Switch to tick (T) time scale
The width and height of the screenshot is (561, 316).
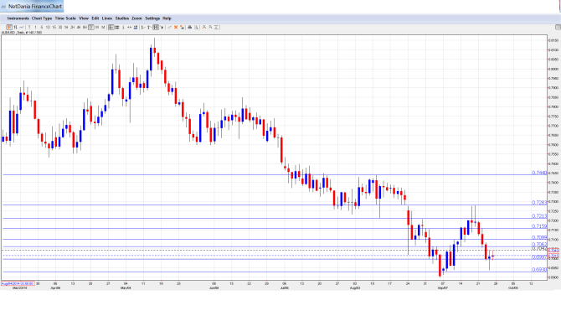pyautogui.click(x=29, y=27)
